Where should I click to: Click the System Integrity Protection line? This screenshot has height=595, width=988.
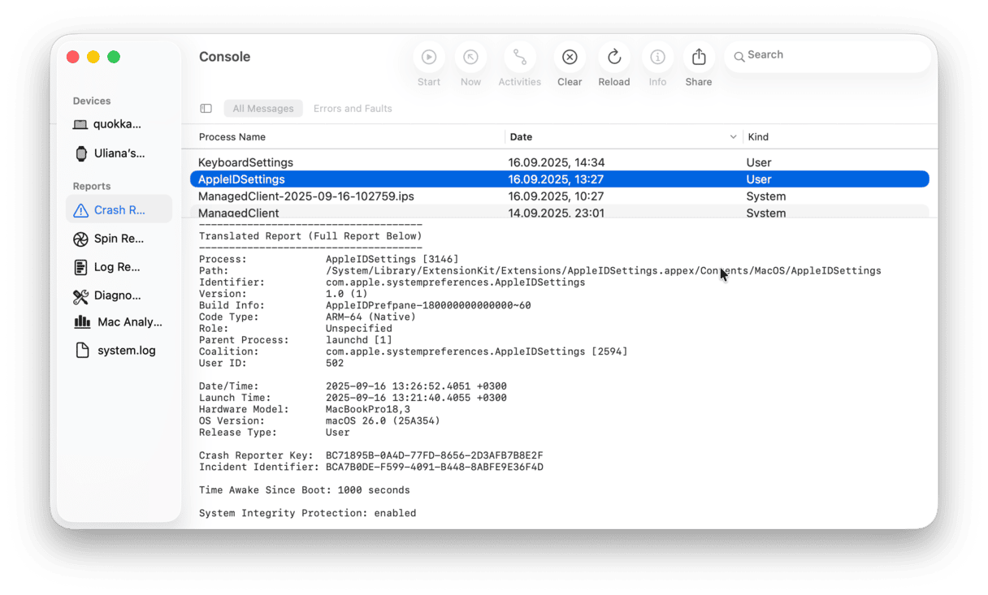pos(308,514)
